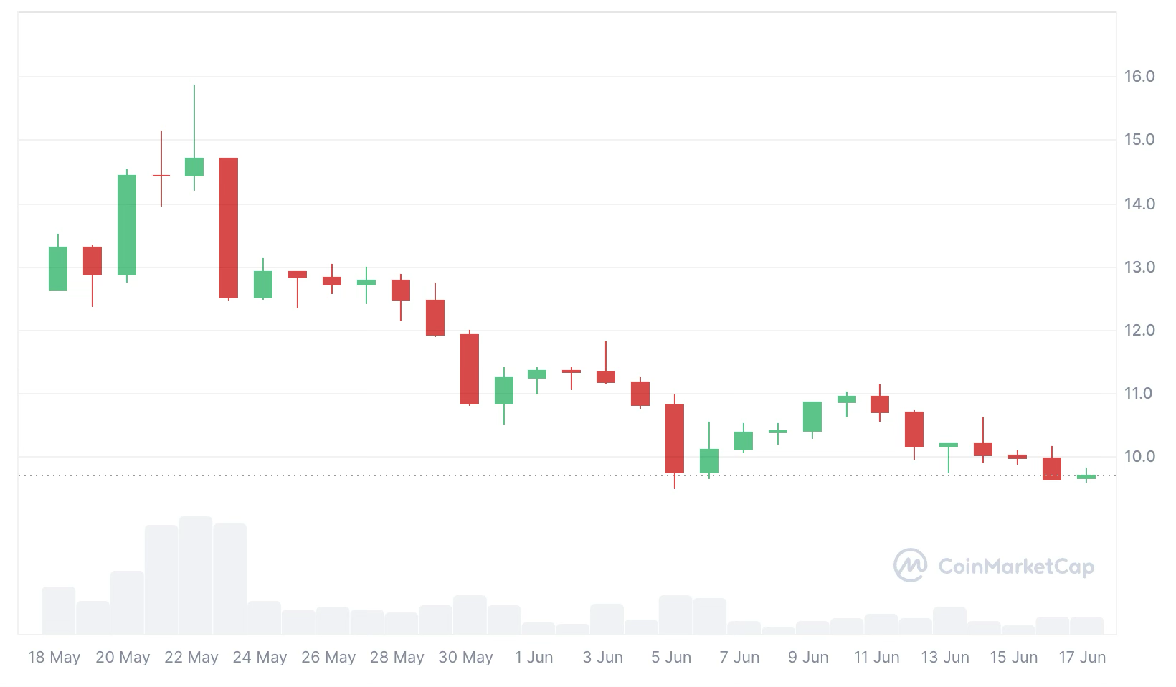This screenshot has width=1176, height=687.
Task: Select the green candlestick at 18 May
Action: pos(58,269)
